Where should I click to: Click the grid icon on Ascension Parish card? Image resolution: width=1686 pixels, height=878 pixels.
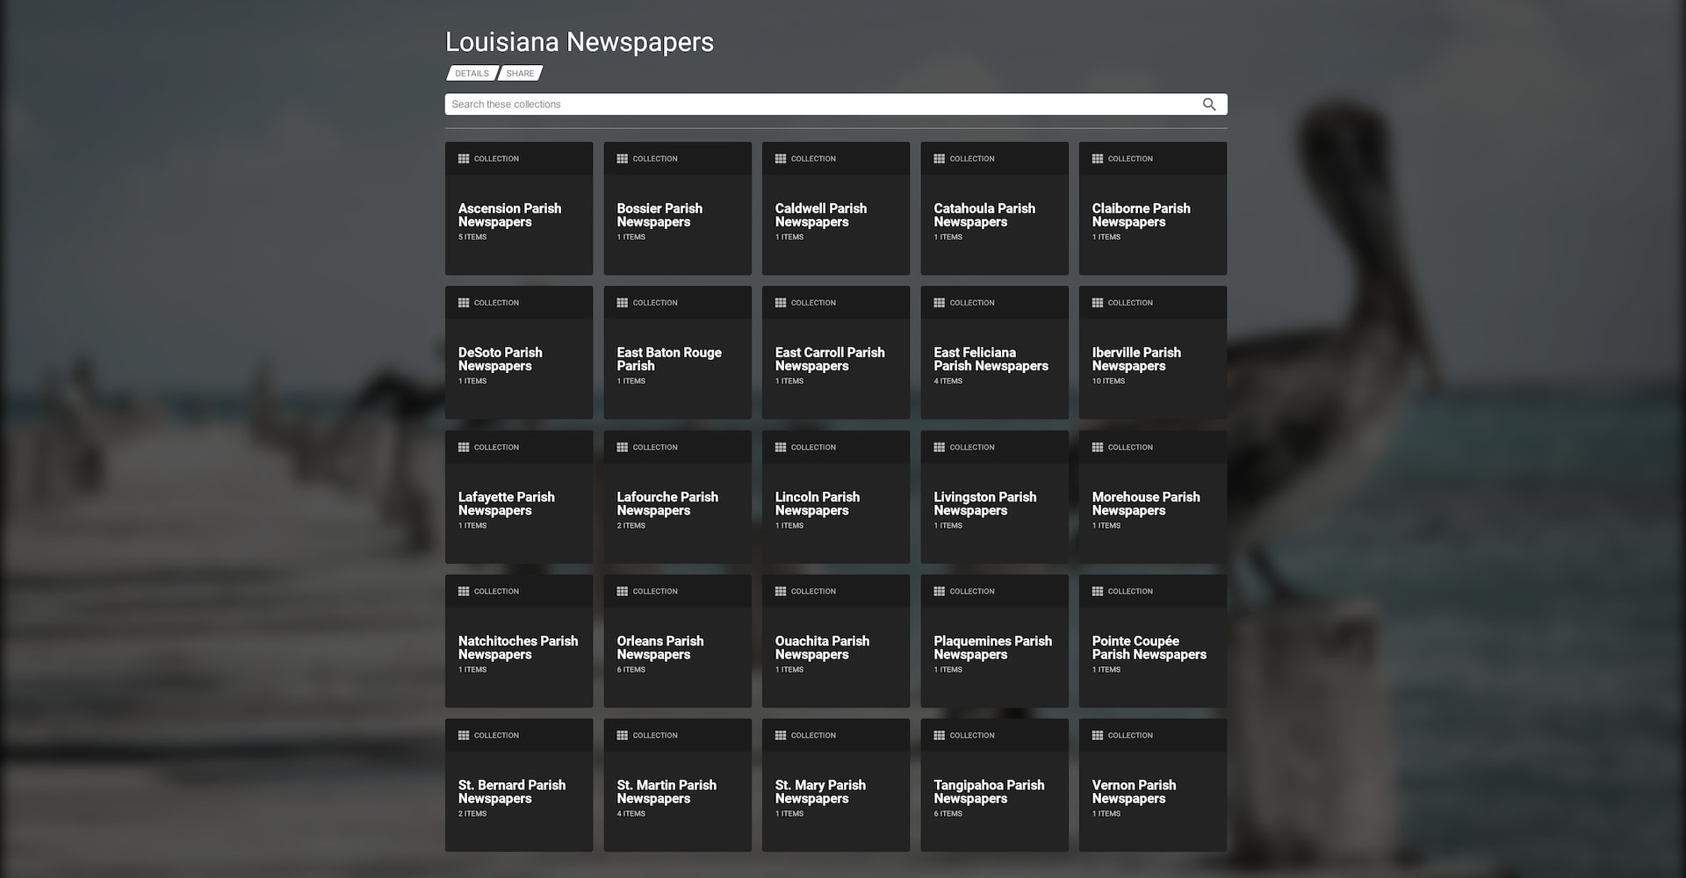point(464,158)
